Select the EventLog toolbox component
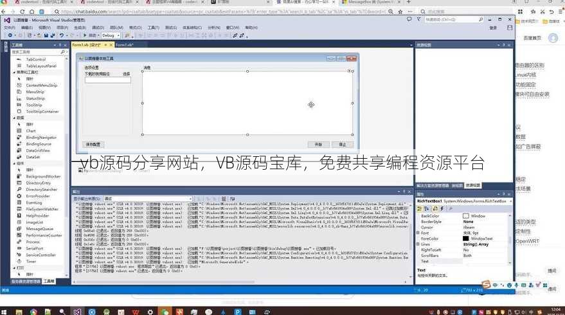 (34, 203)
